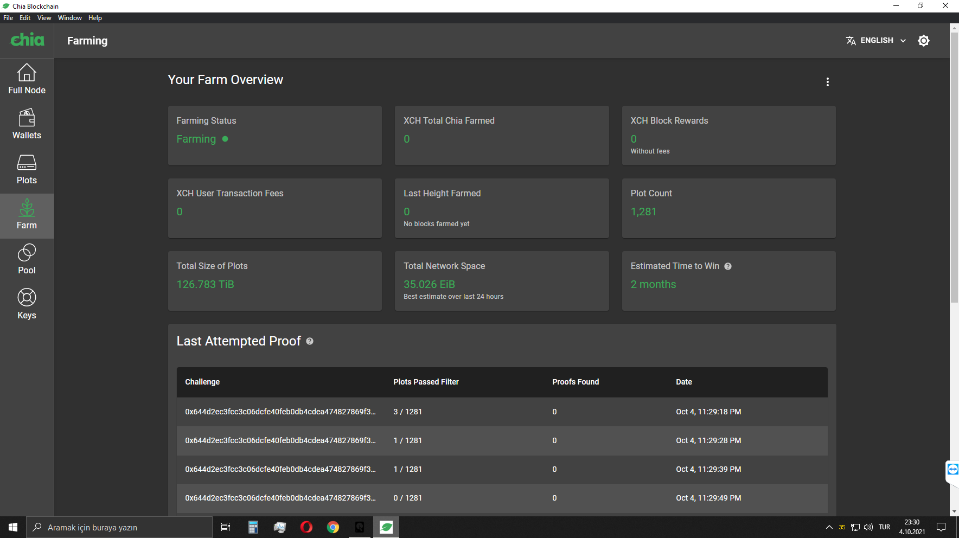Select the Farm sidebar icon
The image size is (959, 538).
(x=27, y=208)
